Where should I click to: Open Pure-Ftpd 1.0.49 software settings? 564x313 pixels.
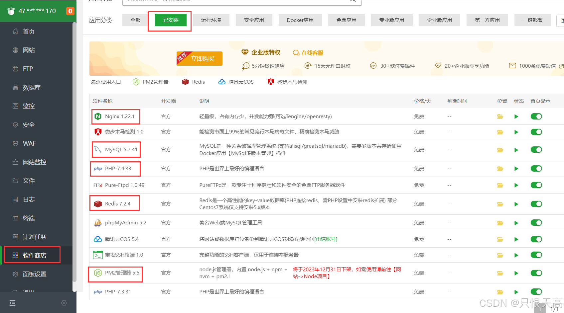coord(125,185)
